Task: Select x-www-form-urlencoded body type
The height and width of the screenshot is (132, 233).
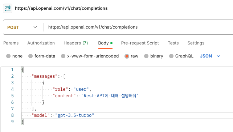Action: point(63,56)
